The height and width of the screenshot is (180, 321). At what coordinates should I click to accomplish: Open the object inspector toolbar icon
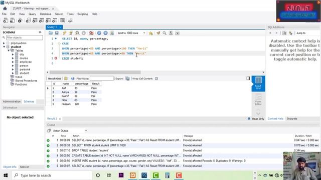pos(20,20)
